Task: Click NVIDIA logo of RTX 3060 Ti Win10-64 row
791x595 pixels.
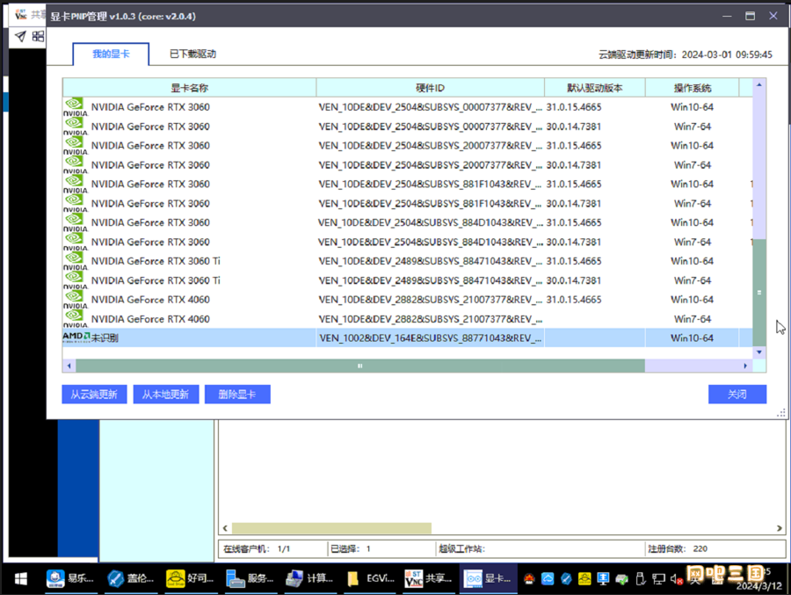Action: pyautogui.click(x=76, y=261)
